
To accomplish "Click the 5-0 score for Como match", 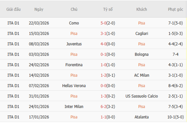I will click(x=104, y=23).
